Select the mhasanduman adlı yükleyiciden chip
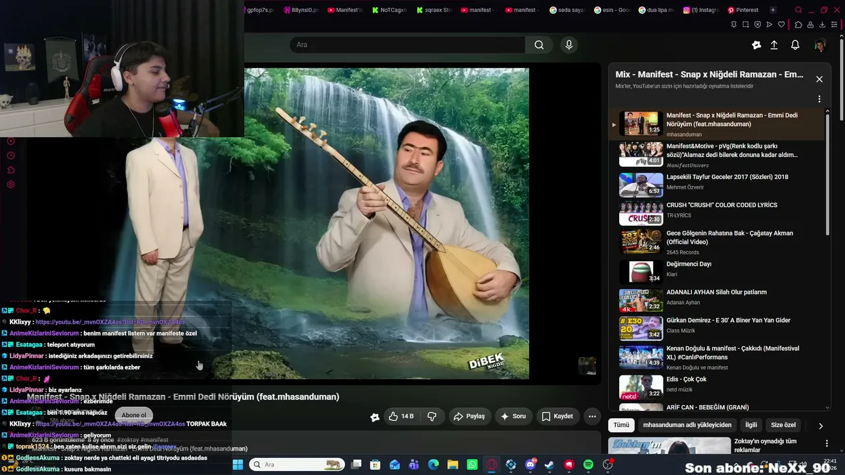Screen dimensions: 845x475 687,425
